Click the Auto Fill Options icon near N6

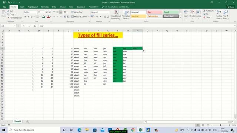click(x=144, y=52)
